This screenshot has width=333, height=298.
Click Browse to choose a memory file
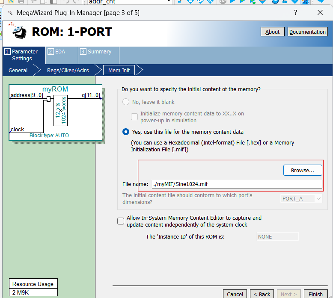(x=303, y=170)
